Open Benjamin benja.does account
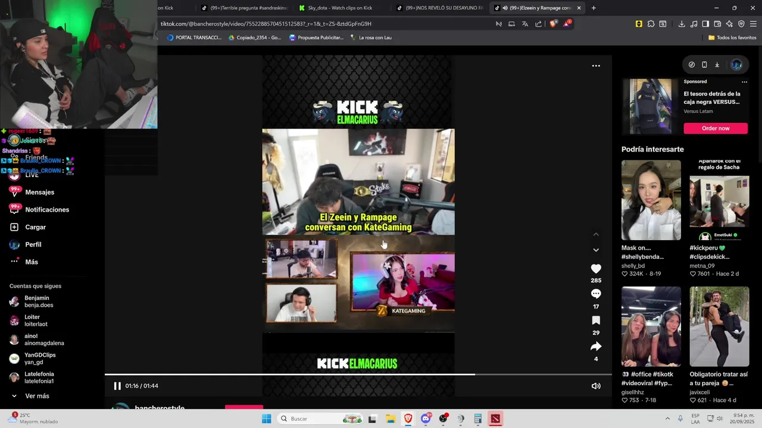Screen dimensions: 762x428 tap(39, 301)
